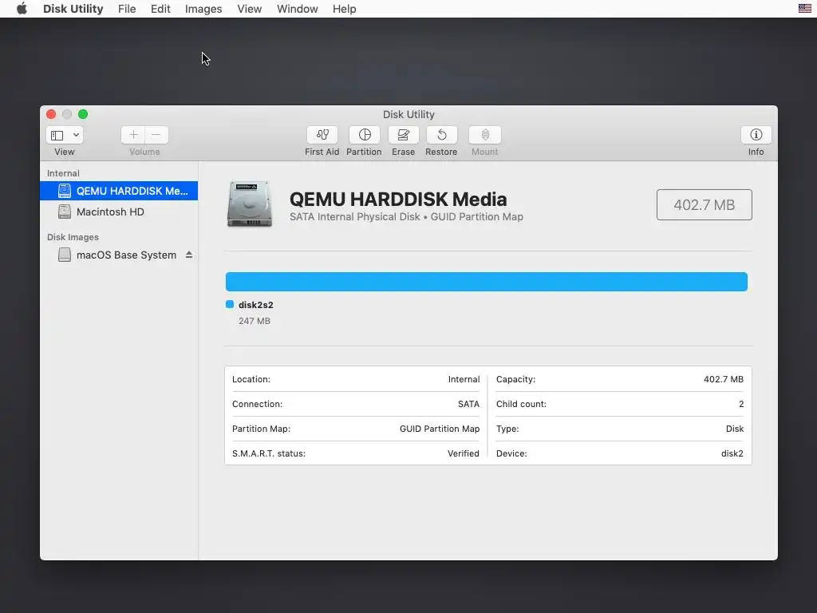
Task: Open the Partition tool
Action: (x=364, y=135)
